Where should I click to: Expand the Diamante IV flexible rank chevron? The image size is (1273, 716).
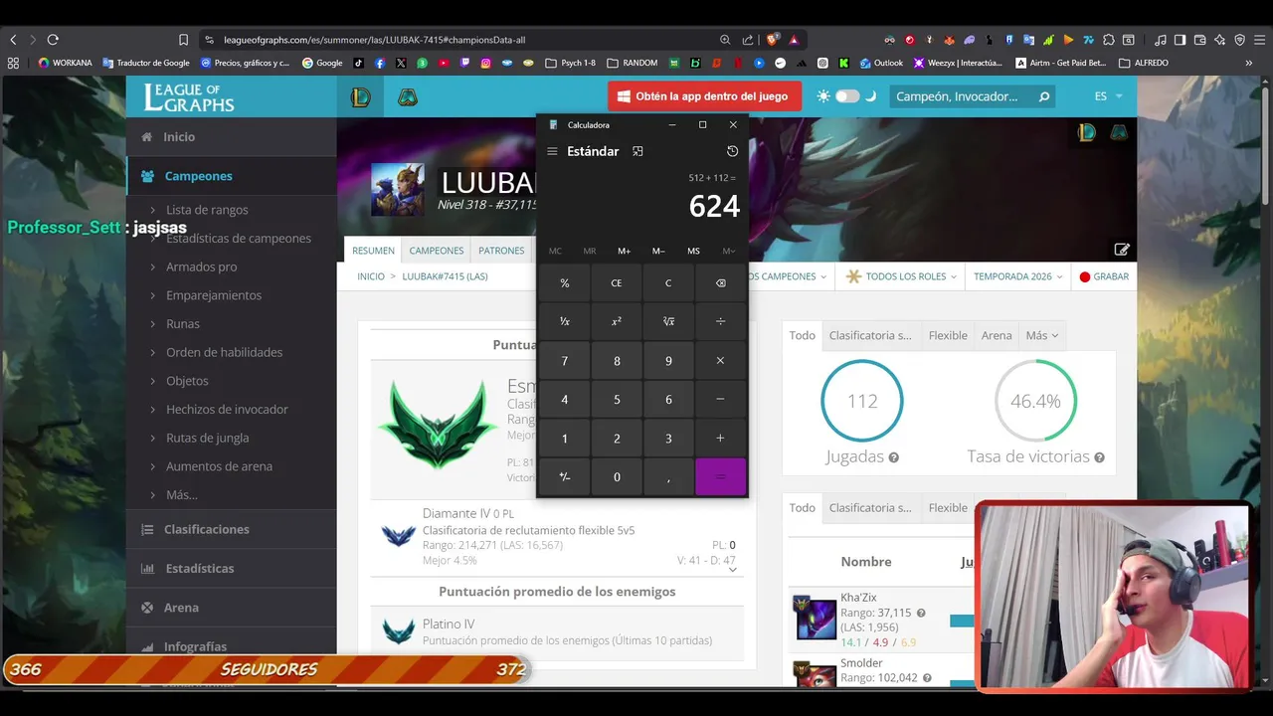732,569
